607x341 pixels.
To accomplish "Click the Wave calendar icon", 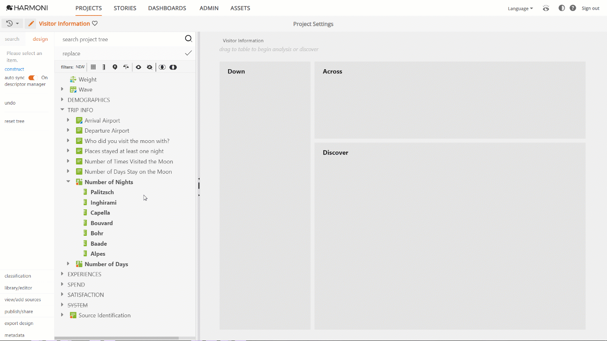I will (73, 90).
